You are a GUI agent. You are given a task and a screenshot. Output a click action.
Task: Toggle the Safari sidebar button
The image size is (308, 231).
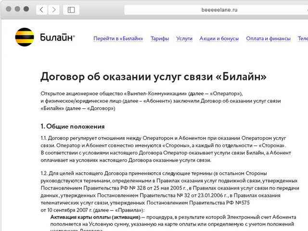point(71,10)
